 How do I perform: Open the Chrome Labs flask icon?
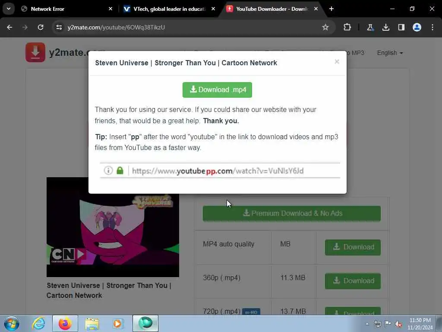pos(370,27)
